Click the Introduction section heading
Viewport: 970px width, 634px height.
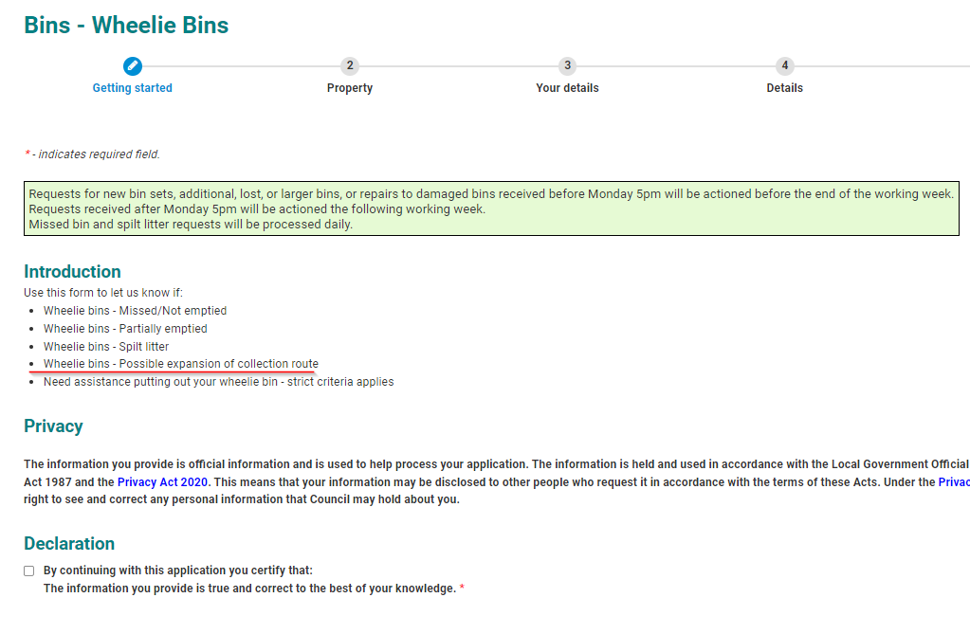73,272
